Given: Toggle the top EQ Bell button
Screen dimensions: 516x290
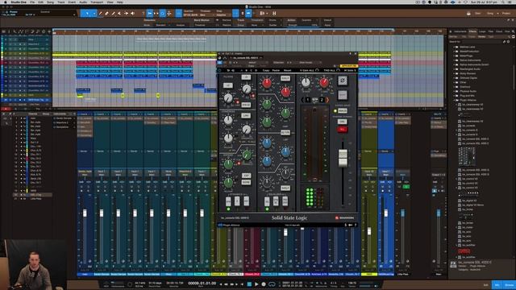Looking at the screenshot, I should click(x=285, y=78).
